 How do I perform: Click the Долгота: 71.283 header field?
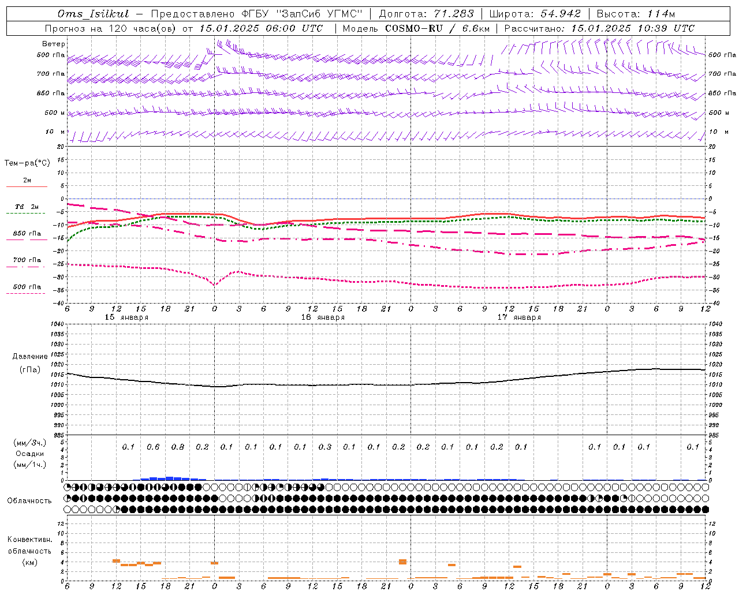426,14
